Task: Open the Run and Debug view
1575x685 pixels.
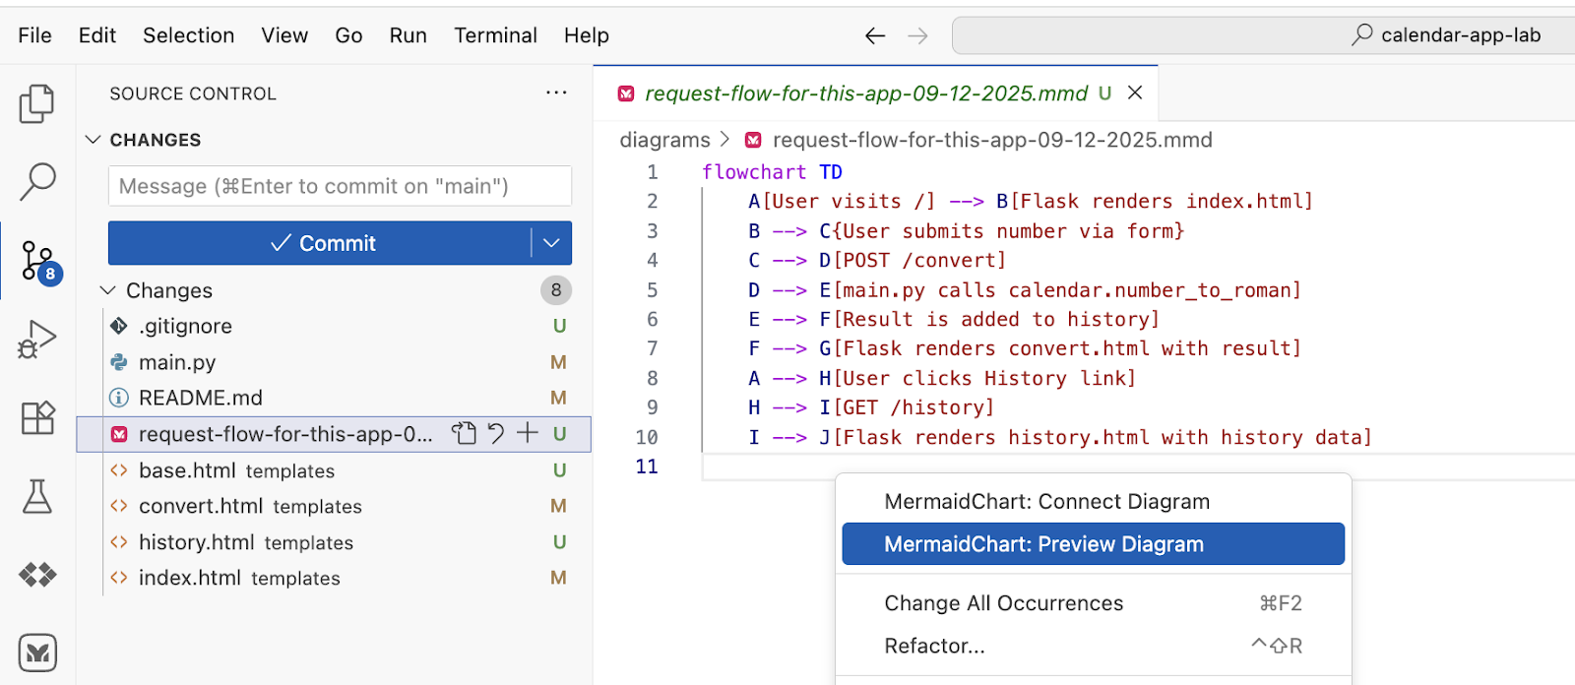Action: [37, 340]
